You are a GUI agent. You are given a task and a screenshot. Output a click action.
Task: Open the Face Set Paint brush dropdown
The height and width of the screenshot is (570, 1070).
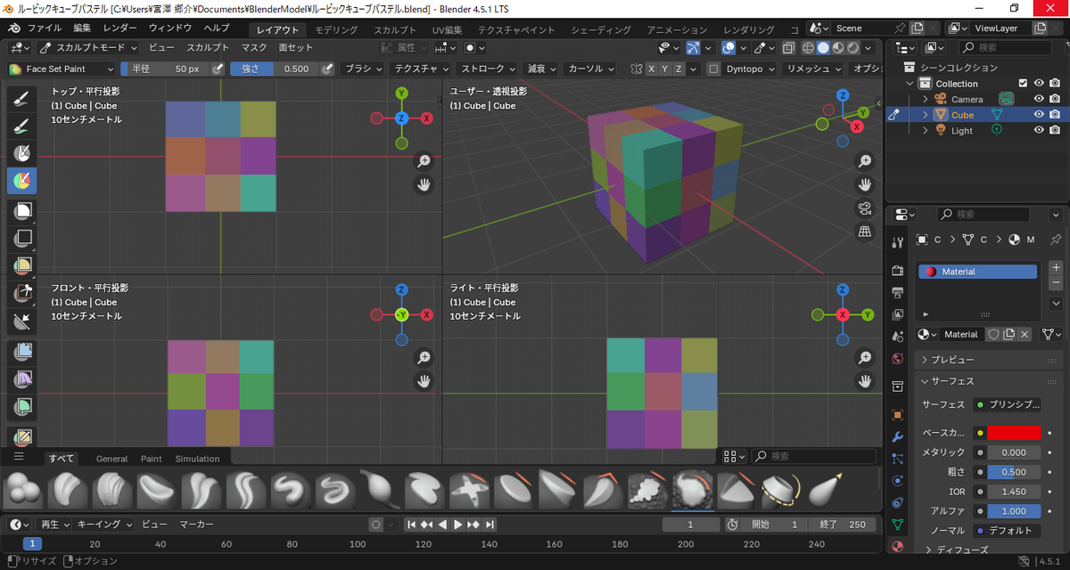(62, 69)
